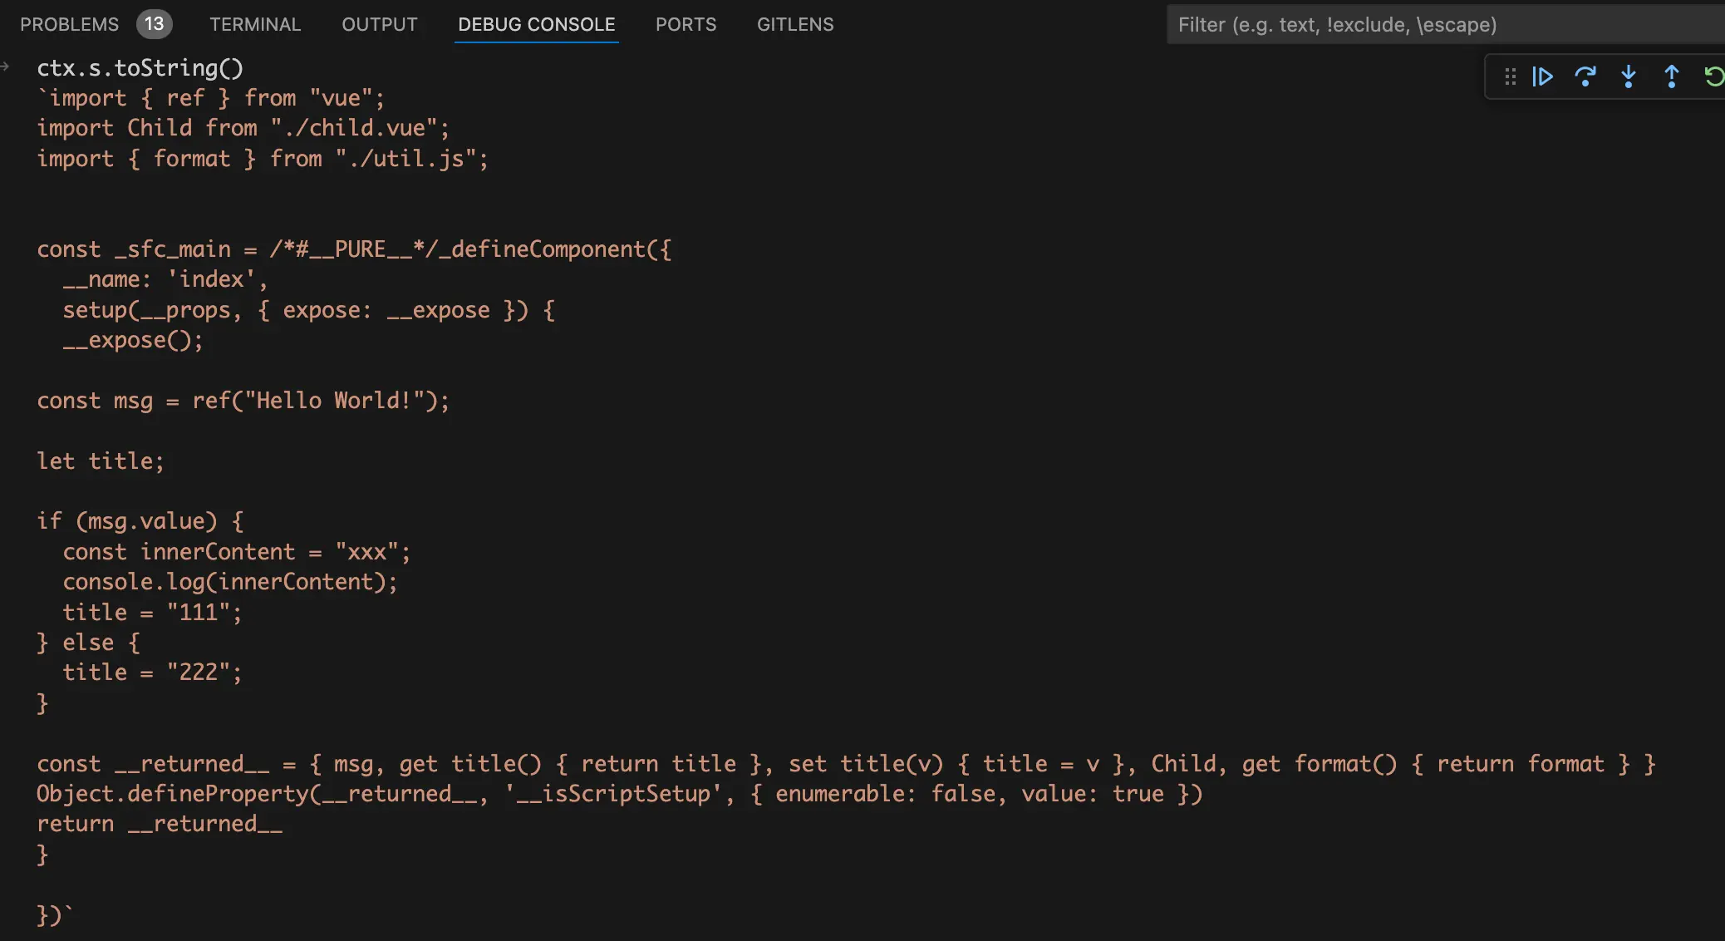
Task: Click the Step Out arrow icon
Action: pos(1672,76)
